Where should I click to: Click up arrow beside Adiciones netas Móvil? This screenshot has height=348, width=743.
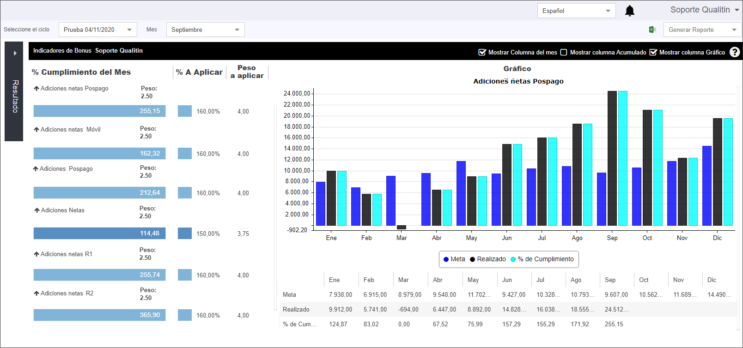[37, 129]
